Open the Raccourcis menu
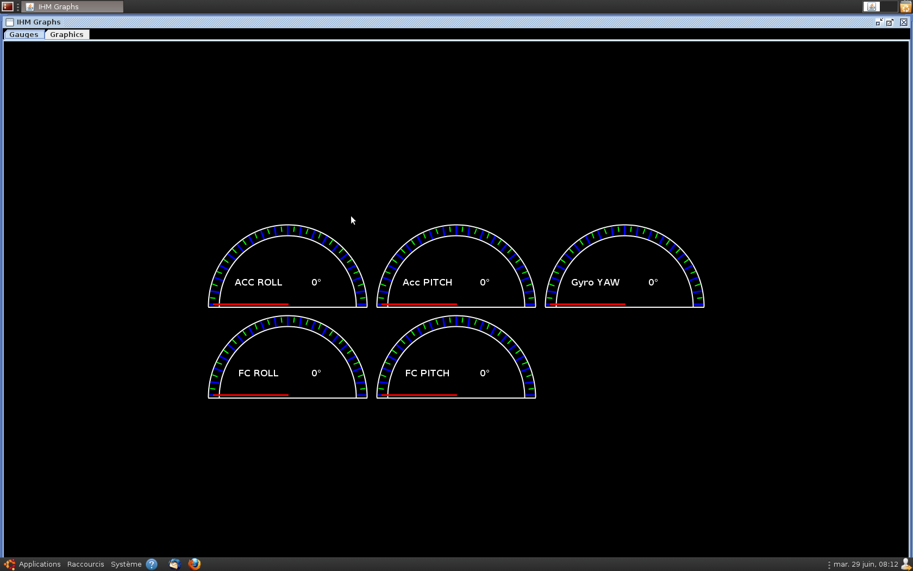The height and width of the screenshot is (571, 913). click(86, 564)
